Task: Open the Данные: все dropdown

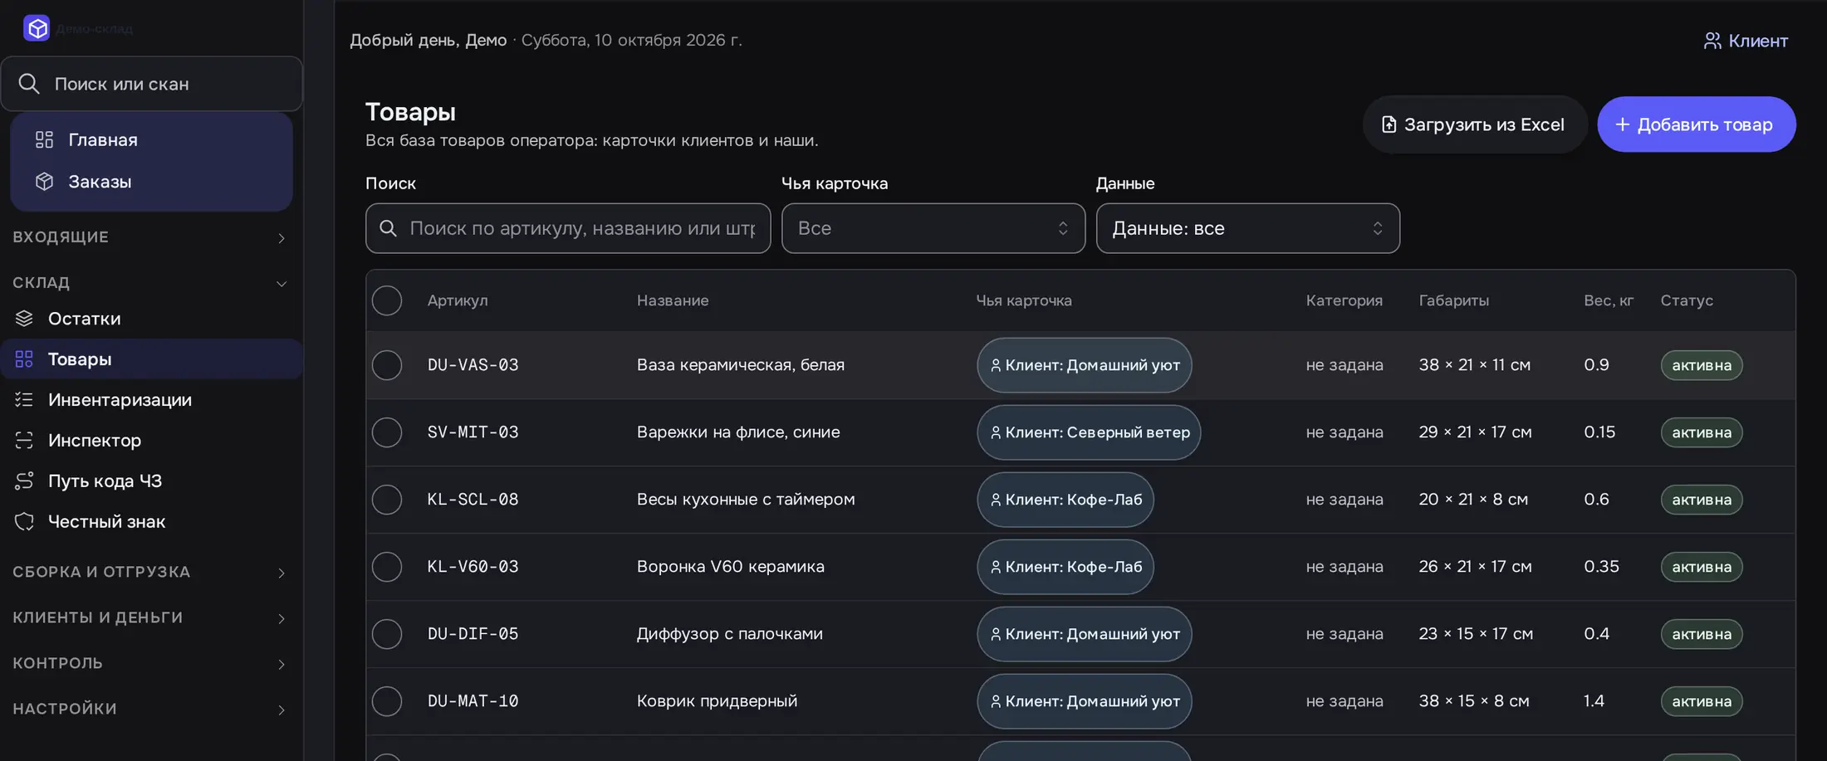Action: click(1247, 228)
